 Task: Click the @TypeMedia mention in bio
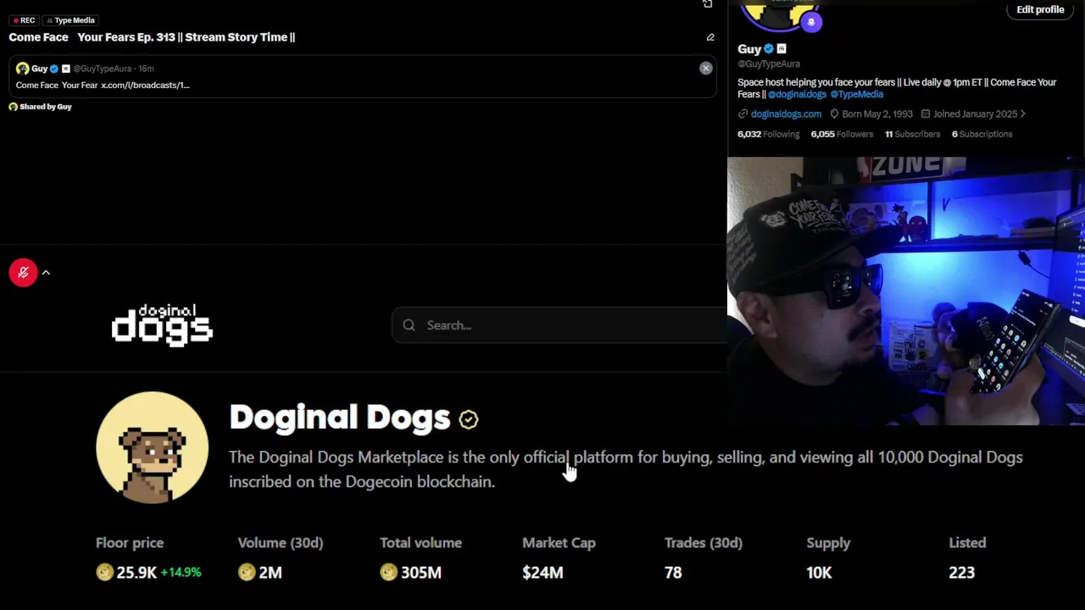(x=856, y=94)
